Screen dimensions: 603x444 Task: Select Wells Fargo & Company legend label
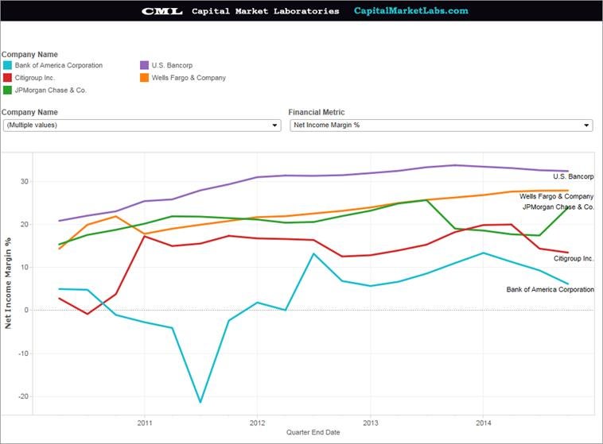pos(189,78)
